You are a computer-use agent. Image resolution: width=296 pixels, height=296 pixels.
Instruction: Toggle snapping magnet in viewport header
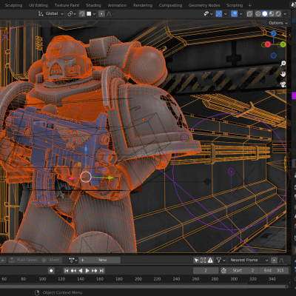[82, 14]
